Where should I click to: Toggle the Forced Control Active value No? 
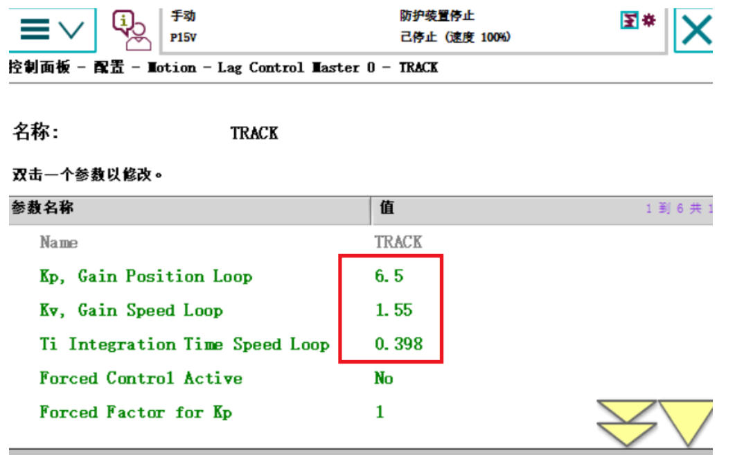[384, 378]
